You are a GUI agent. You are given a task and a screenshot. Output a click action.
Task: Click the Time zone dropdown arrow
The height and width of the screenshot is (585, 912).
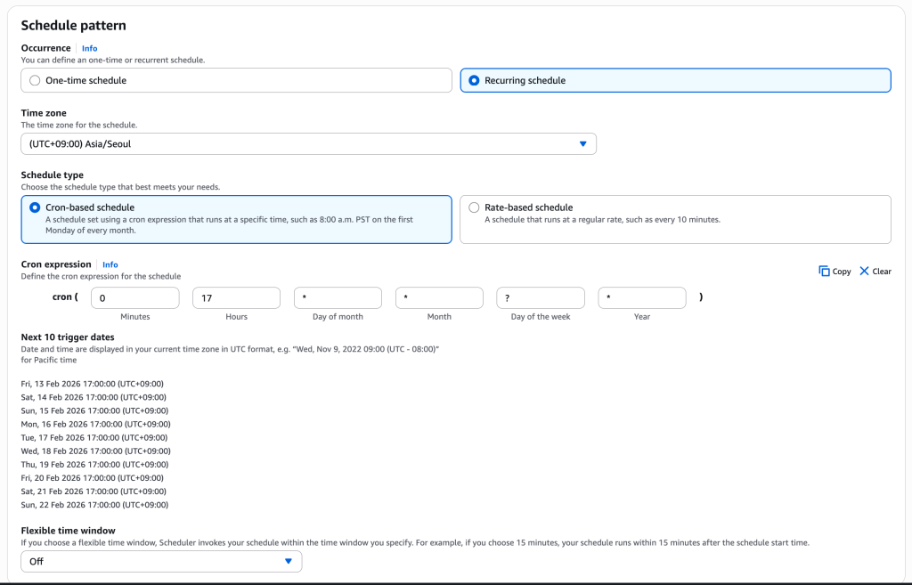click(583, 143)
